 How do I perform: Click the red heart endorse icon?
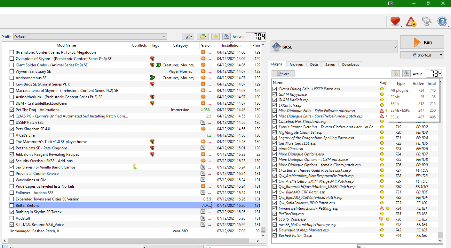click(x=395, y=21)
